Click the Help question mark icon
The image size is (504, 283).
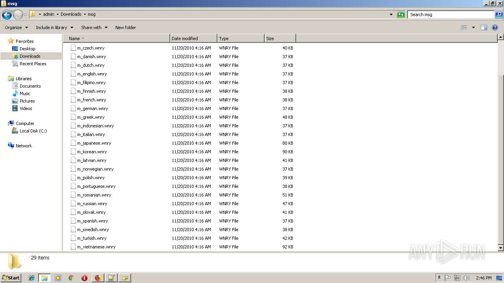point(495,28)
